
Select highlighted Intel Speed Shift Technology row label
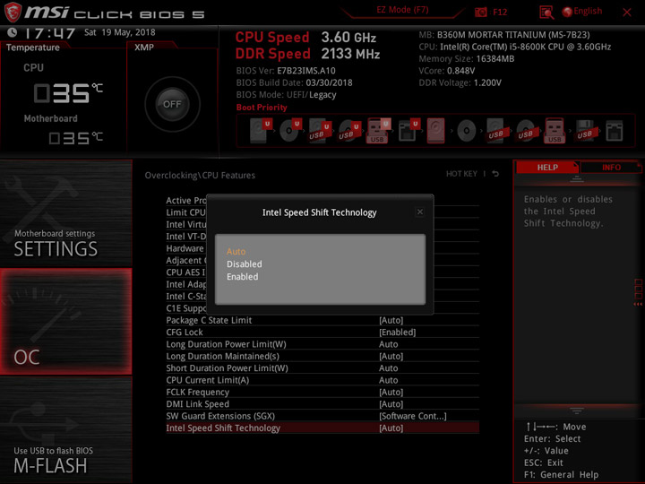(223, 428)
